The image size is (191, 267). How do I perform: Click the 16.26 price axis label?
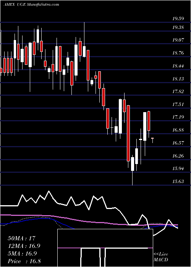pyautogui.click(x=178, y=156)
